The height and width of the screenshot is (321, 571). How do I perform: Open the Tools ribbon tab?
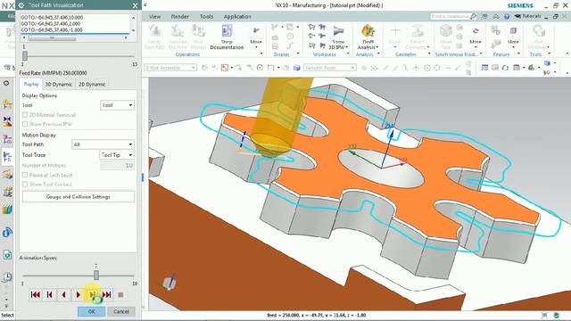pyautogui.click(x=206, y=17)
